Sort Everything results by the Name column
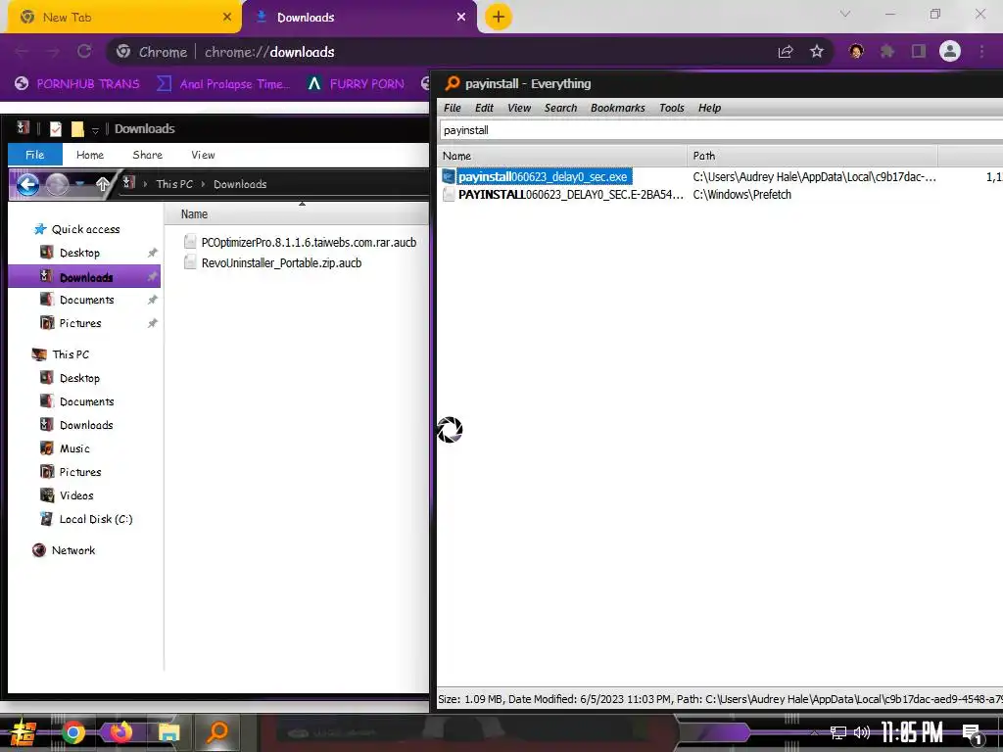This screenshot has height=752, width=1003. [x=563, y=156]
